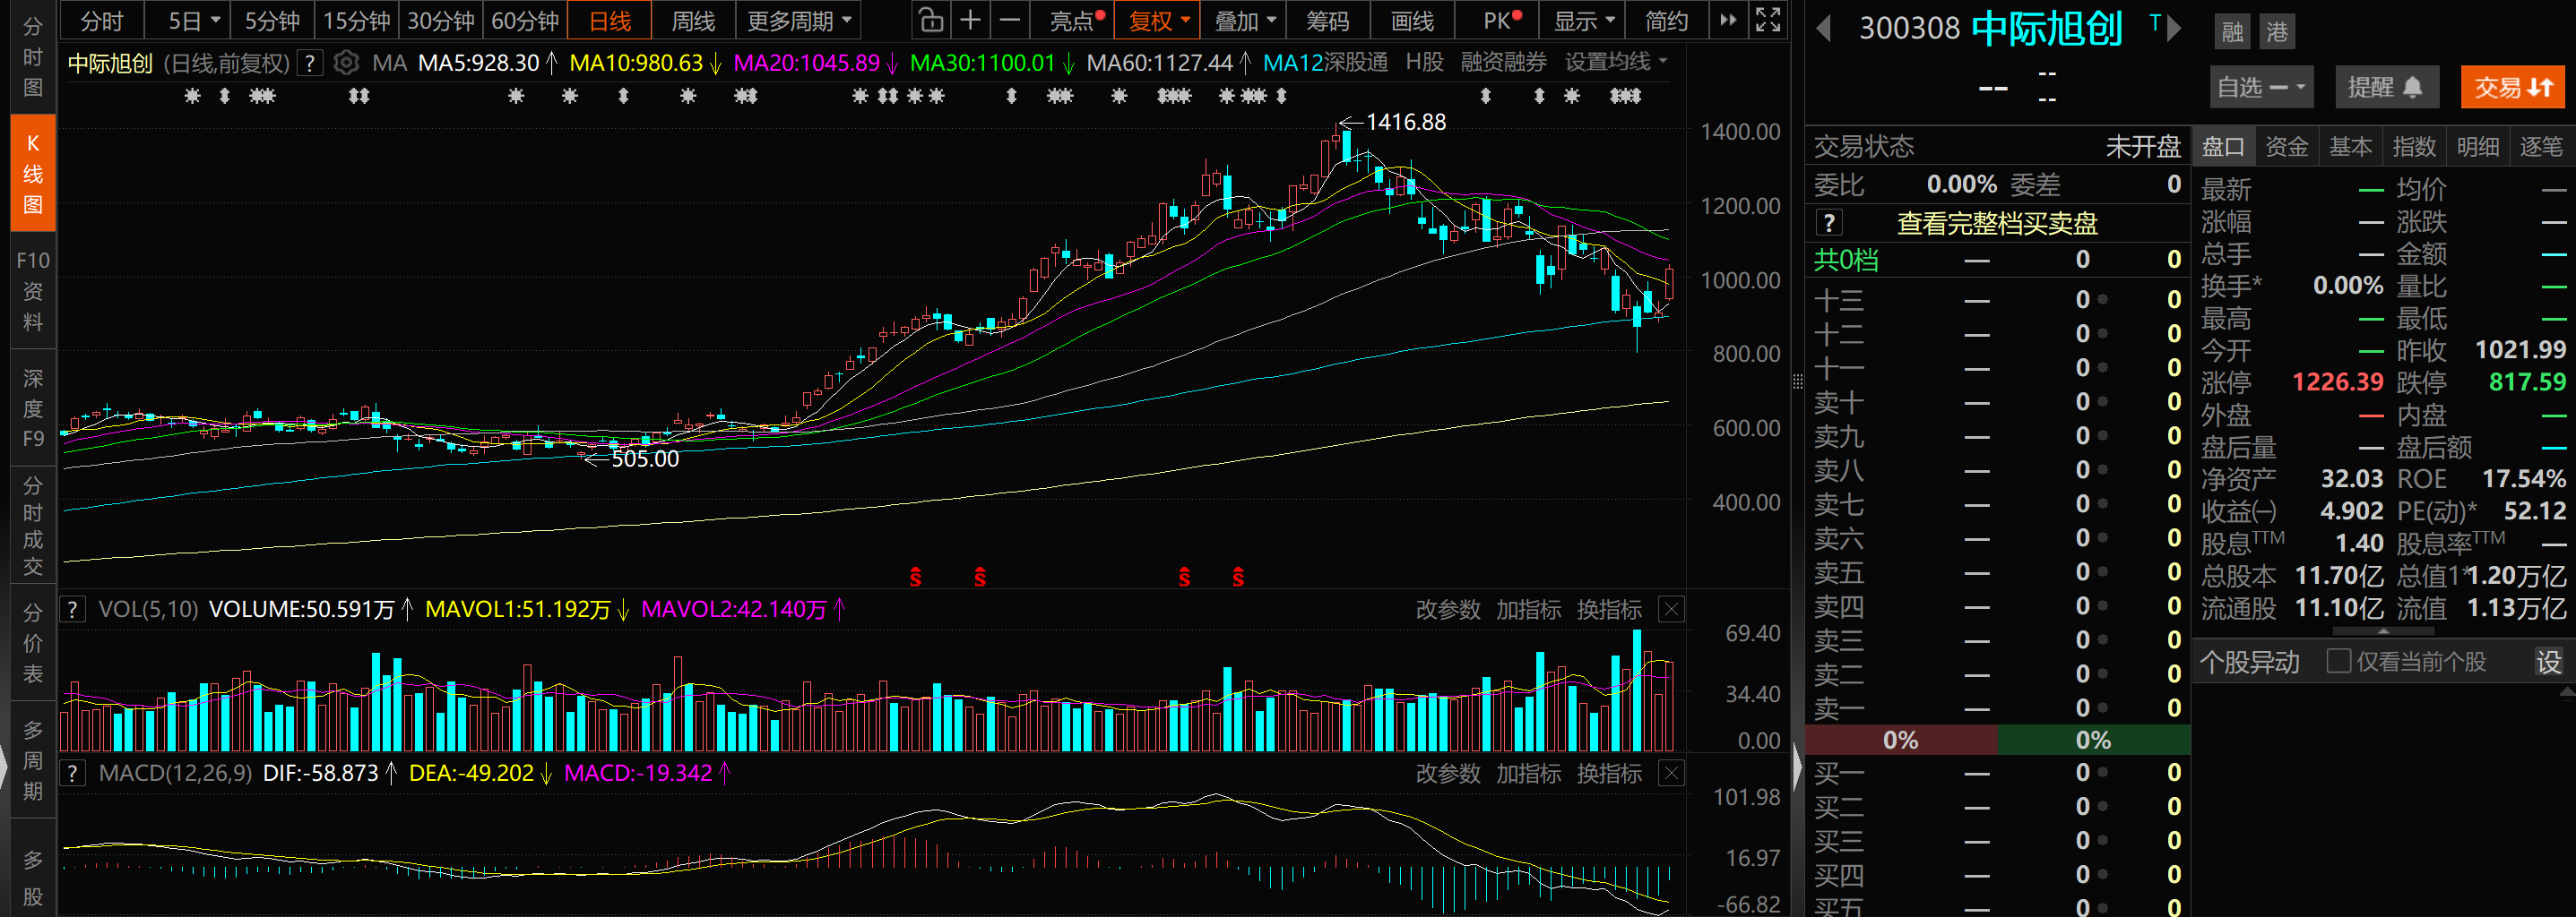Click the fullscreen expand icon
Screen dimensions: 2576x917
click(1768, 20)
